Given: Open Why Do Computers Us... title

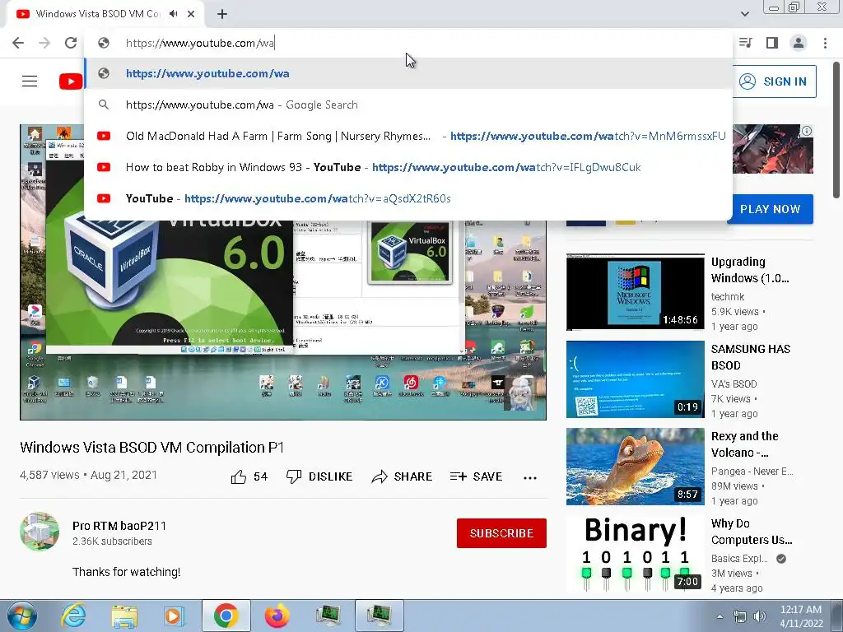Looking at the screenshot, I should pyautogui.click(x=752, y=532).
